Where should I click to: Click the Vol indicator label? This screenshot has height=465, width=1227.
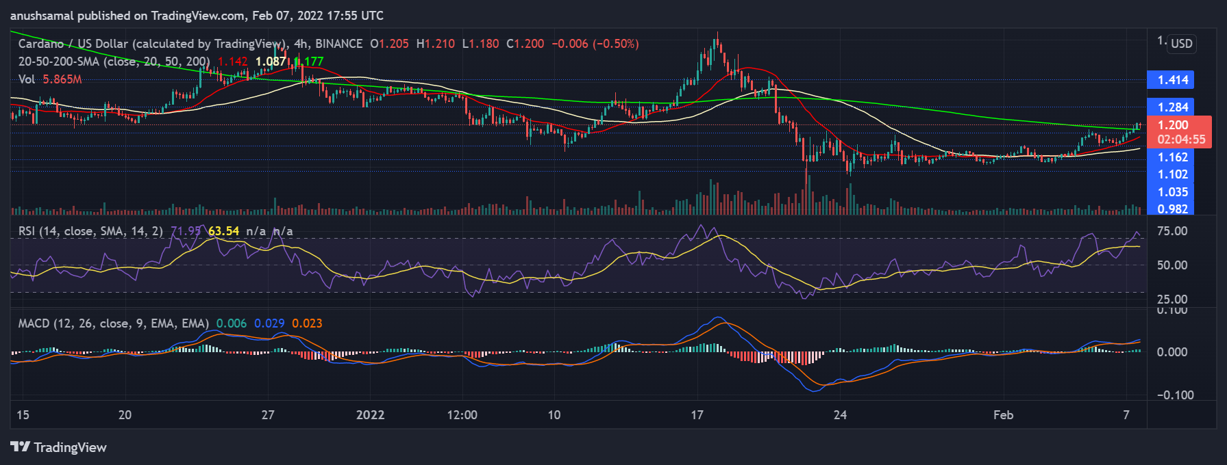click(x=27, y=79)
